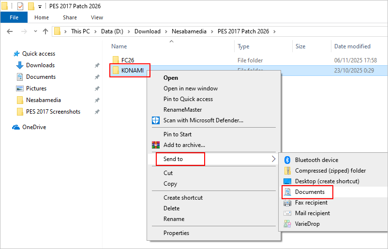Click the Bluetooth device icon
Image resolution: width=388 pixels, height=249 pixels.
coord(286,160)
